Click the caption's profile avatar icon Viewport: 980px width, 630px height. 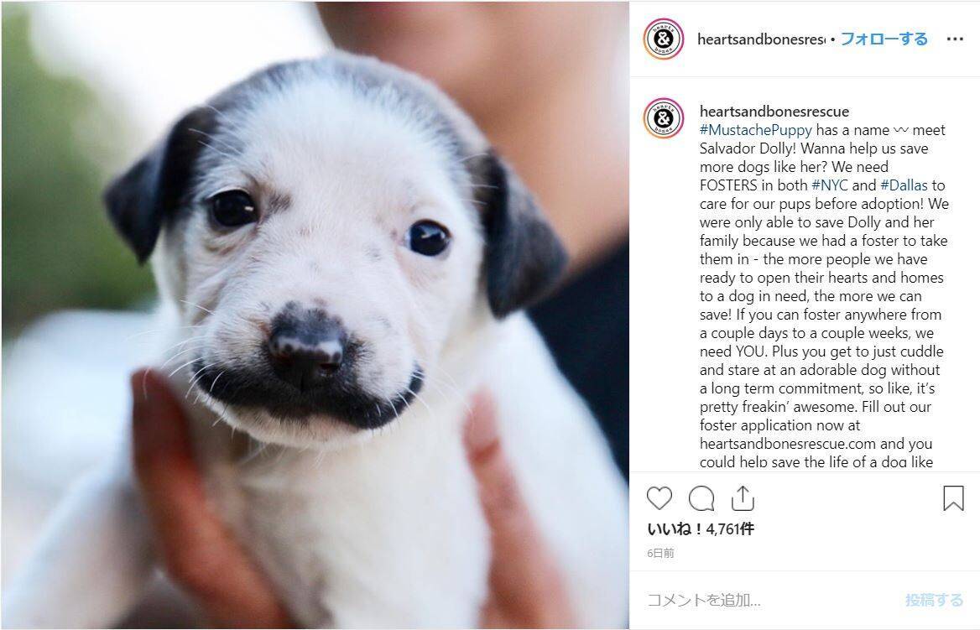(663, 118)
